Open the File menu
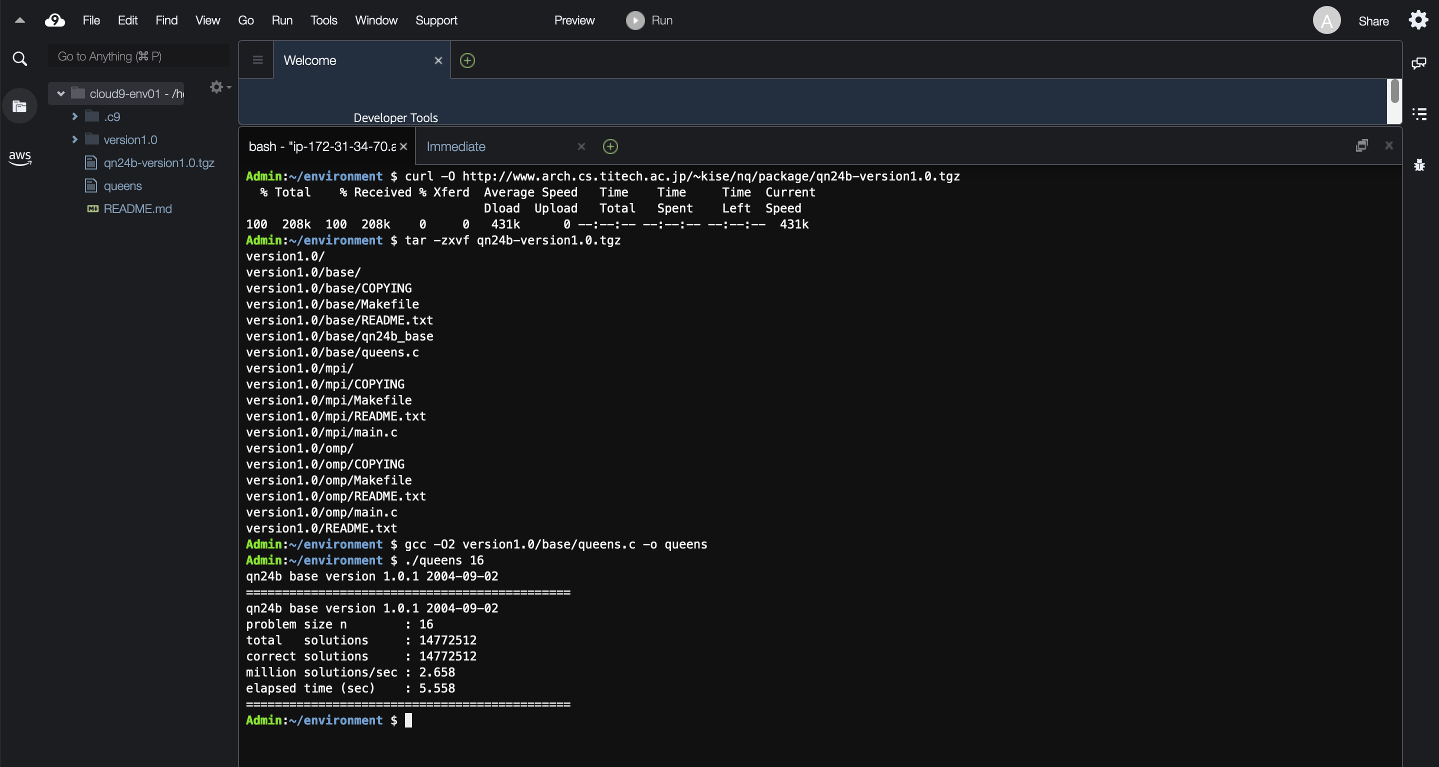The width and height of the screenshot is (1439, 767). pos(91,20)
